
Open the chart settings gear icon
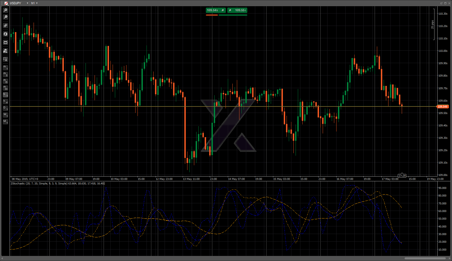point(5,59)
